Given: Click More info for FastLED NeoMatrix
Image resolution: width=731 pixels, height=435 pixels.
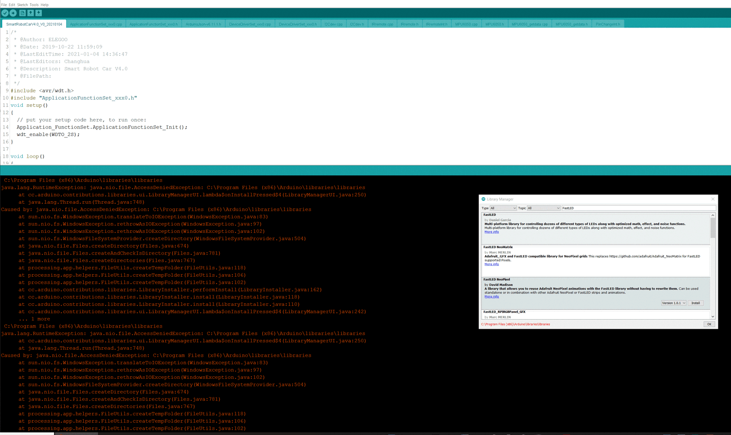Looking at the screenshot, I should (492, 264).
